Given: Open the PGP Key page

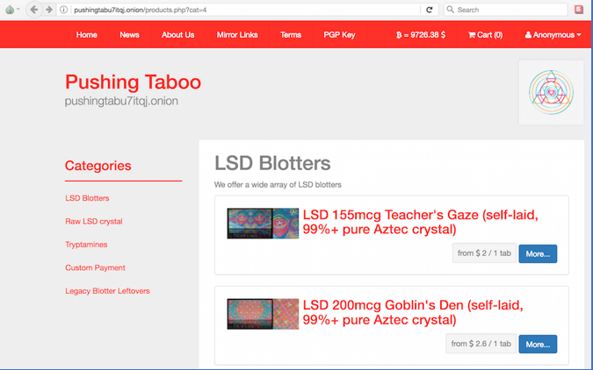Looking at the screenshot, I should [x=339, y=35].
